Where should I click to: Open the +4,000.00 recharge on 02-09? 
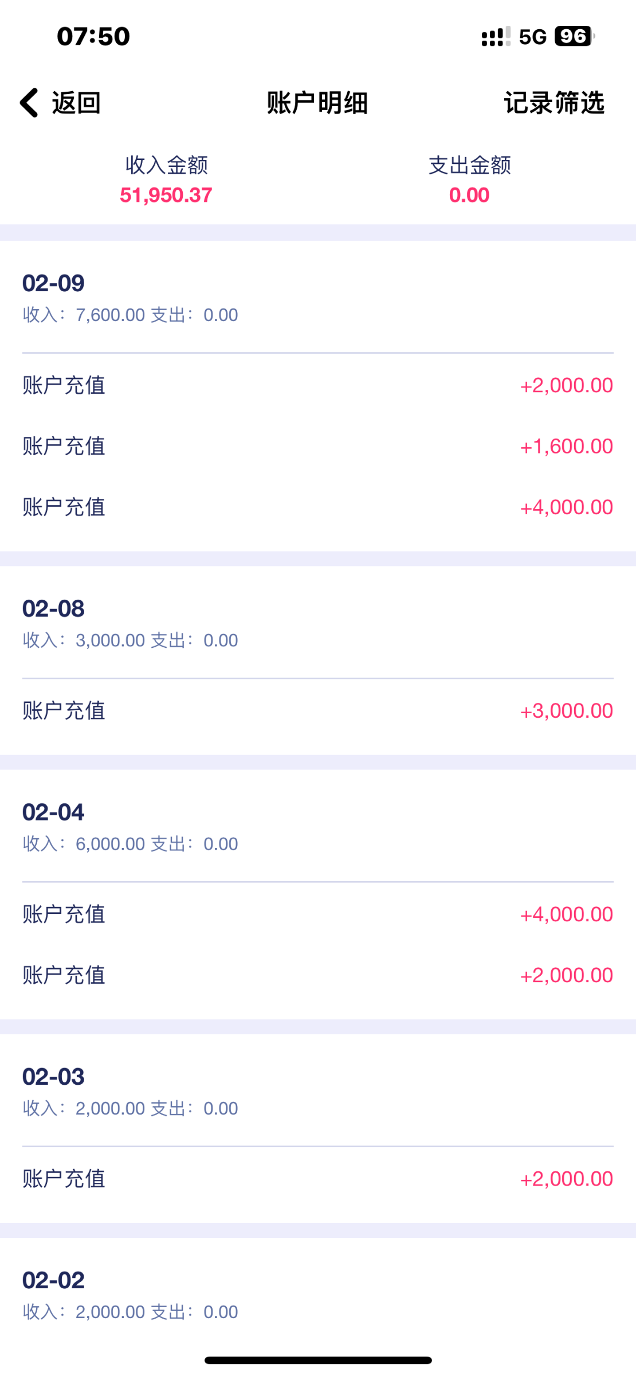pyautogui.click(x=318, y=507)
